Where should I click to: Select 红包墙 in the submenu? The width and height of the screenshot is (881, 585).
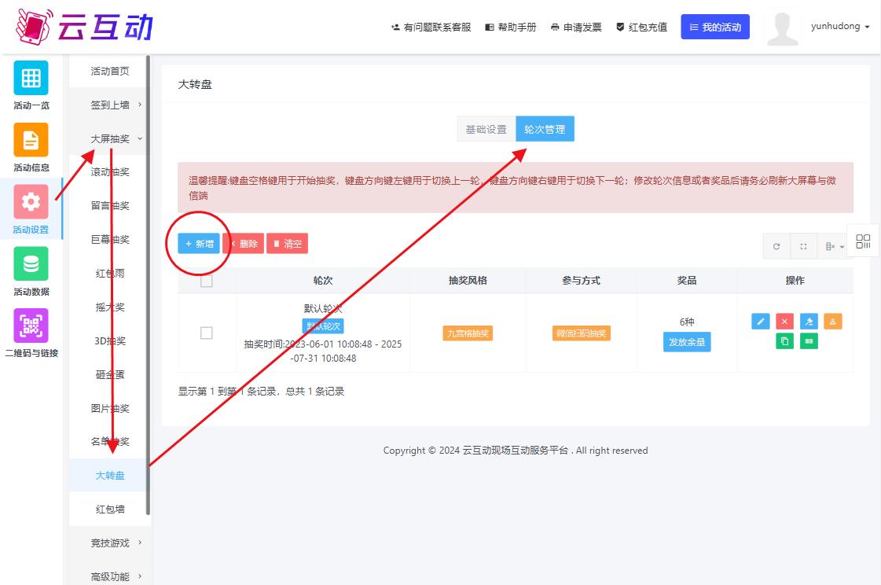[110, 509]
